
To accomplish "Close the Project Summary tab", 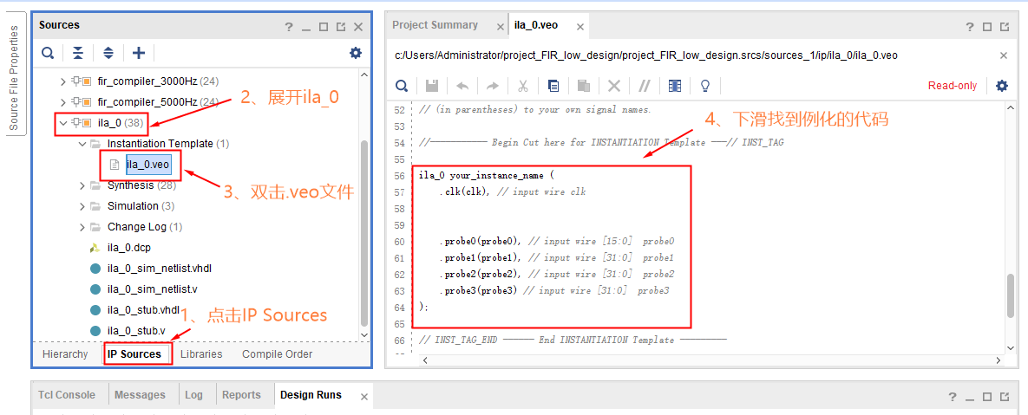I will [501, 27].
